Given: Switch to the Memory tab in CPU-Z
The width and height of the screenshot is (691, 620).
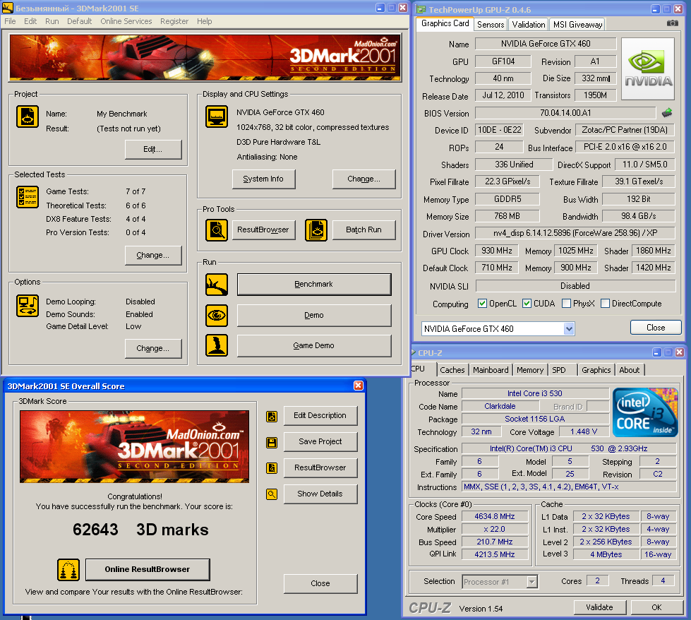Looking at the screenshot, I should 530,370.
